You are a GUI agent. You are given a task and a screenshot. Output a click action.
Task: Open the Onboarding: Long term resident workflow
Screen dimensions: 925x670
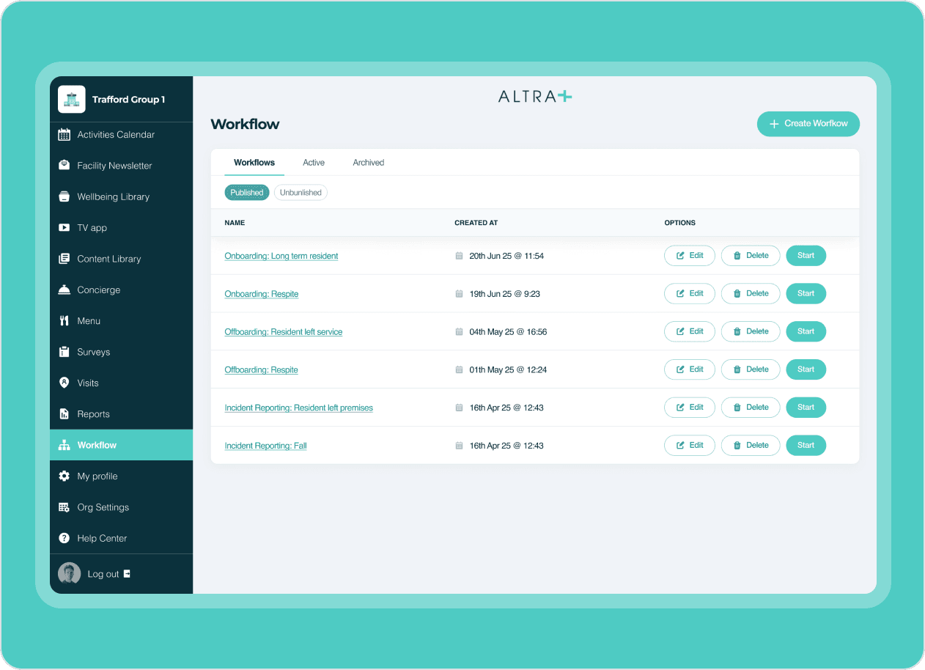pos(281,256)
